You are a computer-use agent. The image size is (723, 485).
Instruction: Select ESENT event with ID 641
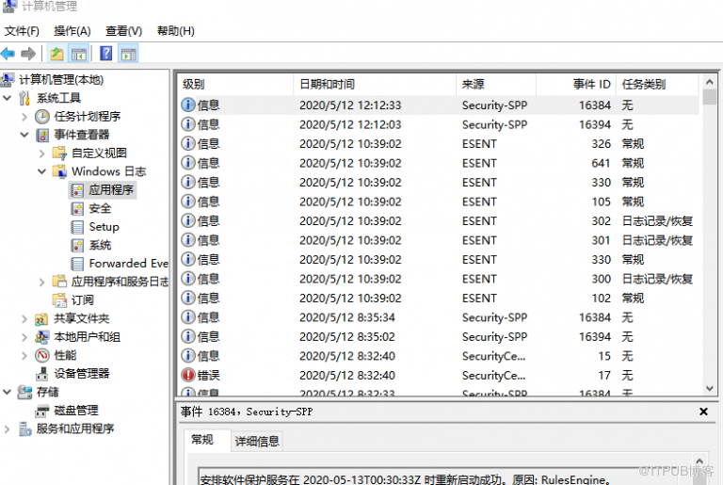tap(438, 163)
